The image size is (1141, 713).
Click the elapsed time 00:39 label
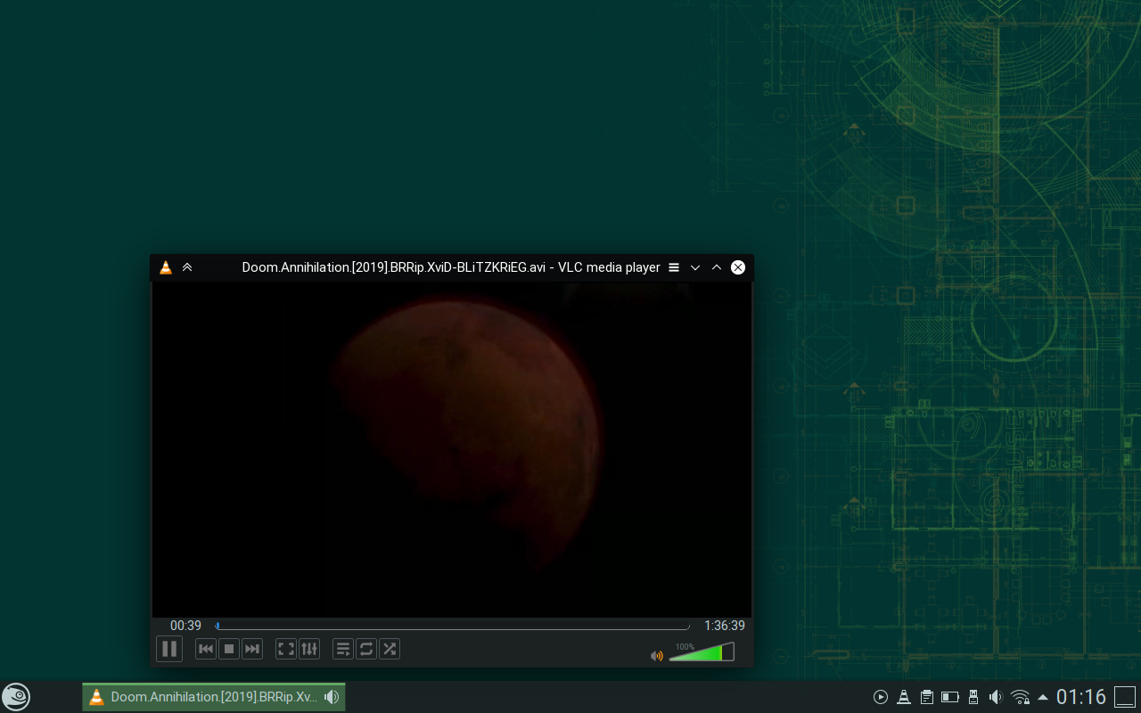click(x=185, y=626)
